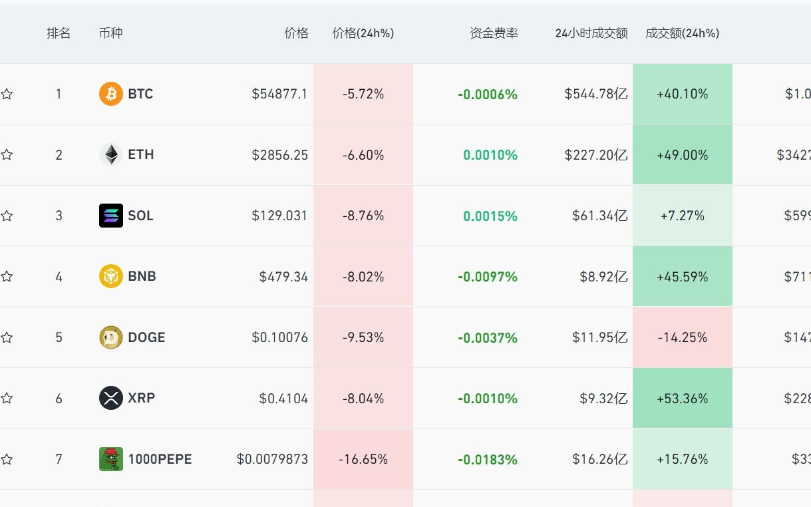811x507 pixels.
Task: Click SOL funding rate 0.0015%
Action: coord(490,216)
